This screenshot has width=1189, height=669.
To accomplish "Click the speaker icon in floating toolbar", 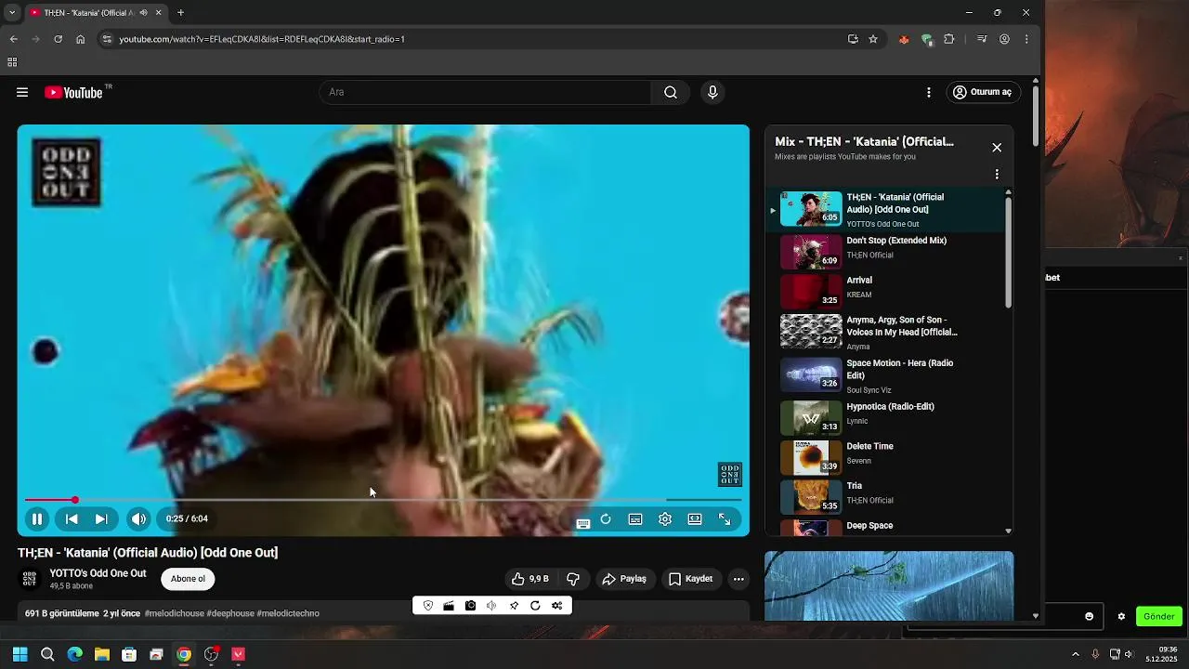I will pos(491,606).
